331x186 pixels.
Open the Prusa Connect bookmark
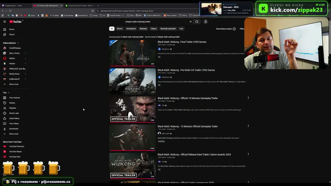[x=170, y=16]
